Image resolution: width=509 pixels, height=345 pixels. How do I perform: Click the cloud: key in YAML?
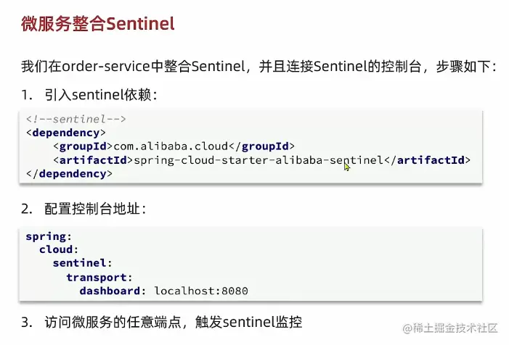coord(59,250)
